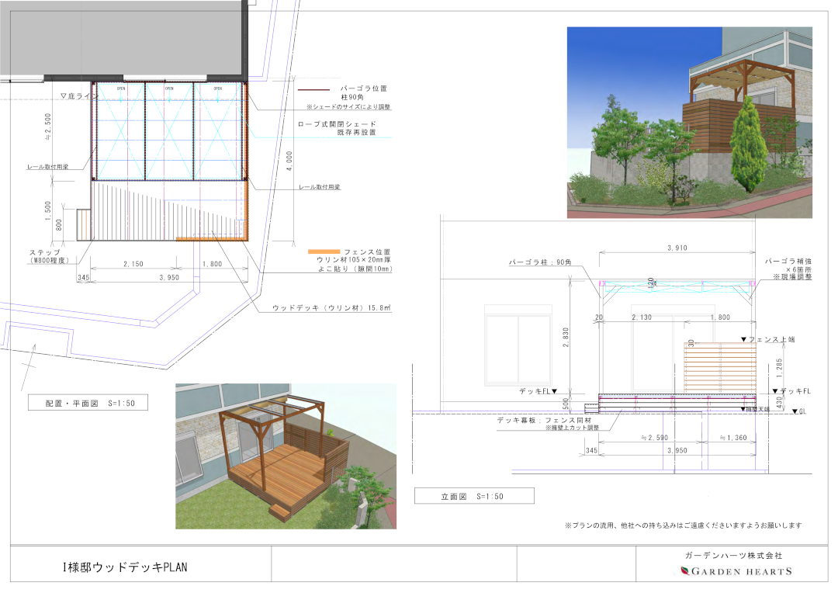Click the 3,910 dimension on elevation view

(x=677, y=248)
